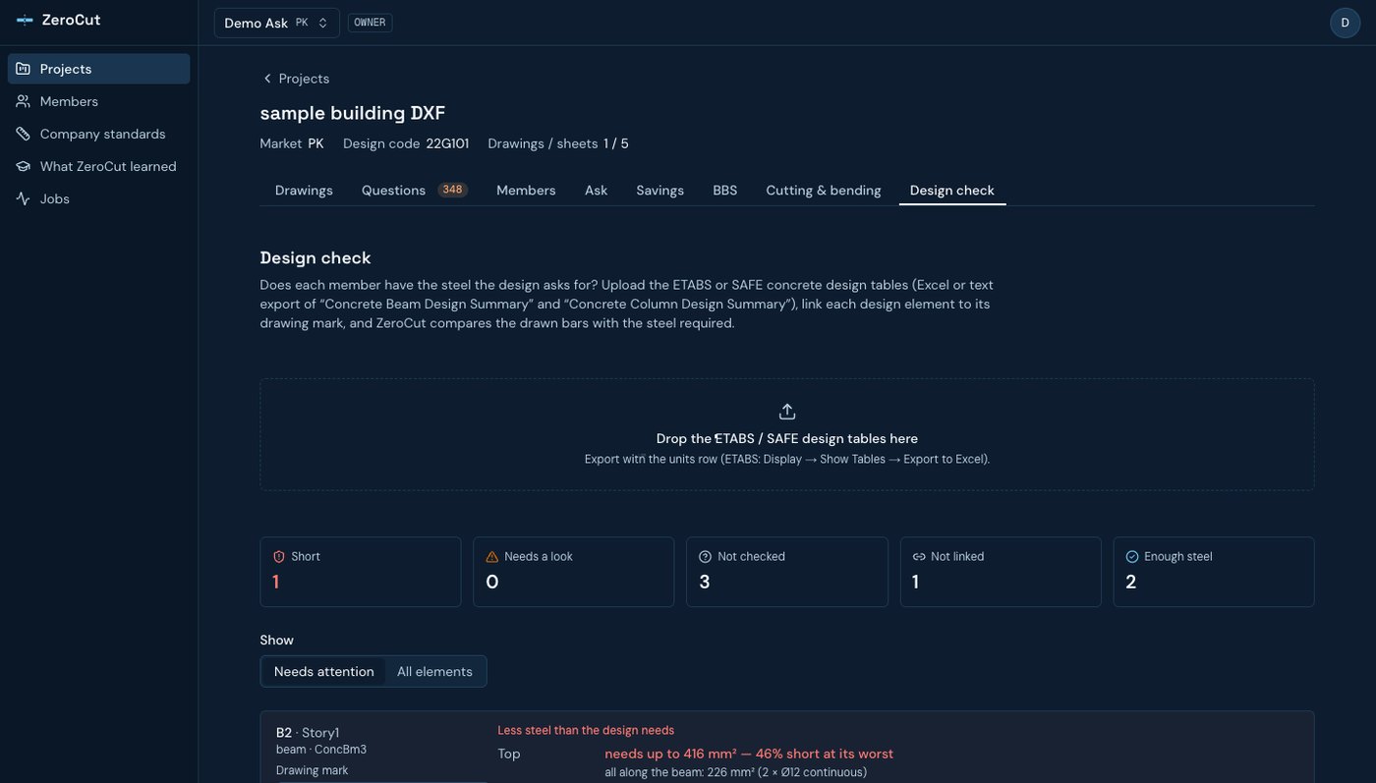Image resolution: width=1376 pixels, height=783 pixels.
Task: Open Company standards in the sidebar
Action: point(98,134)
